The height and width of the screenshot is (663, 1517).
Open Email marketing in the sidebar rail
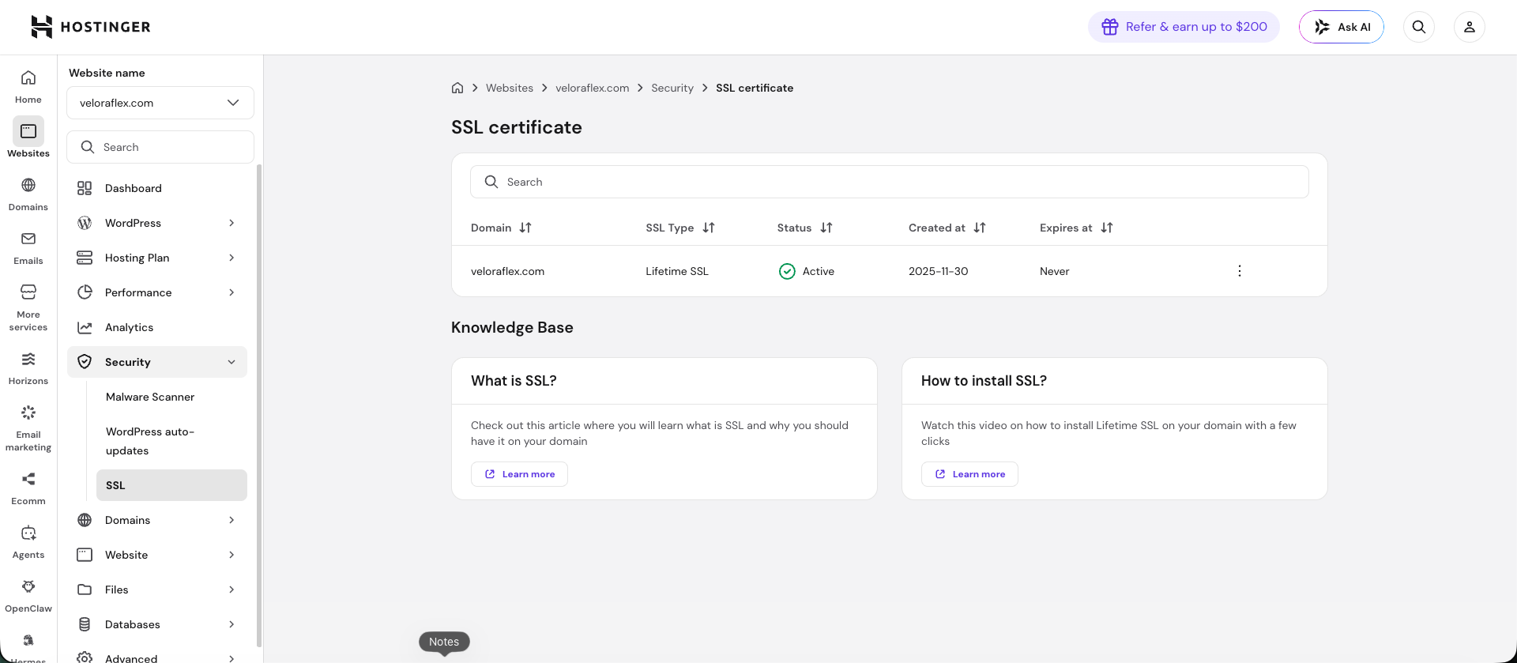click(x=28, y=428)
